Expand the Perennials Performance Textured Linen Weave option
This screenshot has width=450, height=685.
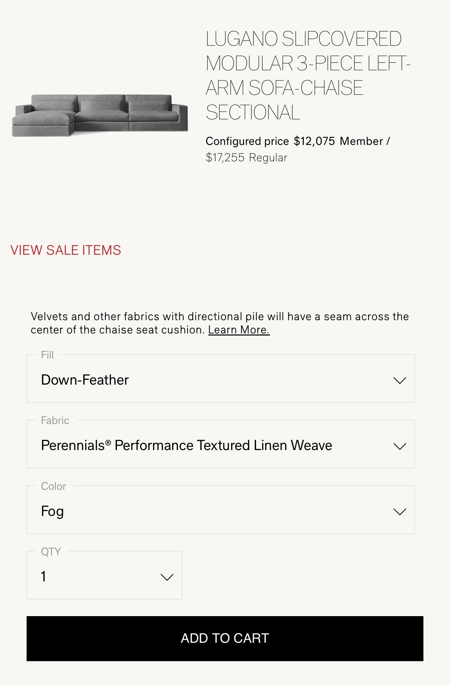tap(186, 445)
